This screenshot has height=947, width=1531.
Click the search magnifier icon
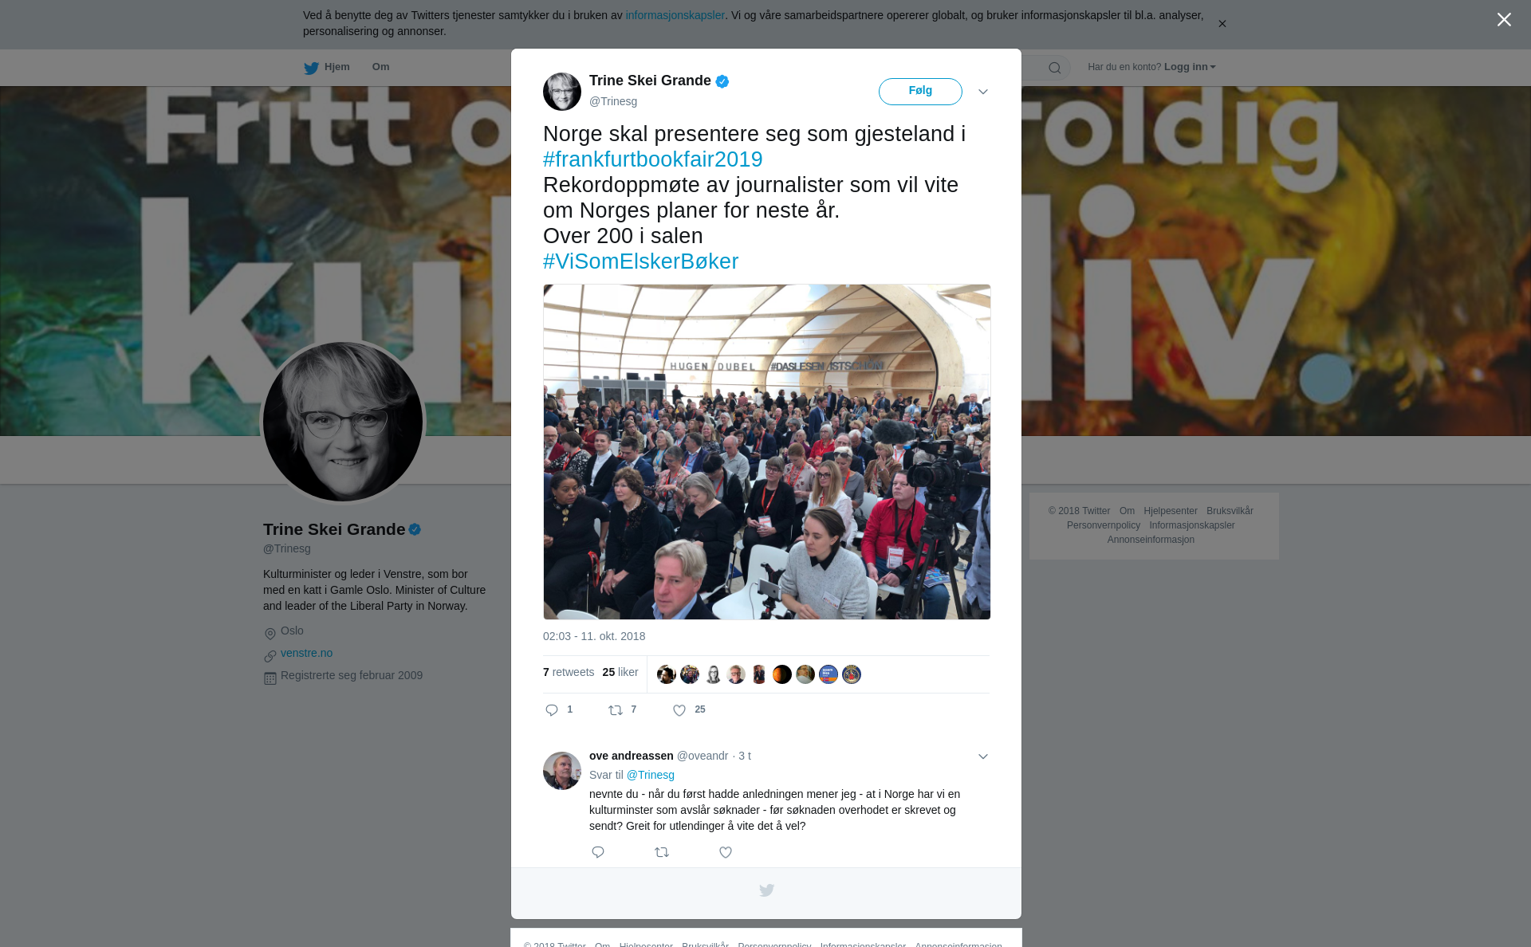tap(1055, 68)
